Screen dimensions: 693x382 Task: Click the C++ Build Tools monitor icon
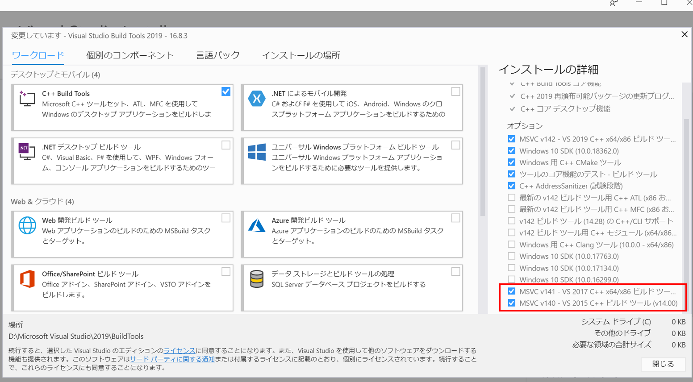click(x=27, y=98)
